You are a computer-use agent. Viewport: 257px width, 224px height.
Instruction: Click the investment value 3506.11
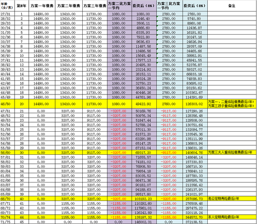pos(144,23)
